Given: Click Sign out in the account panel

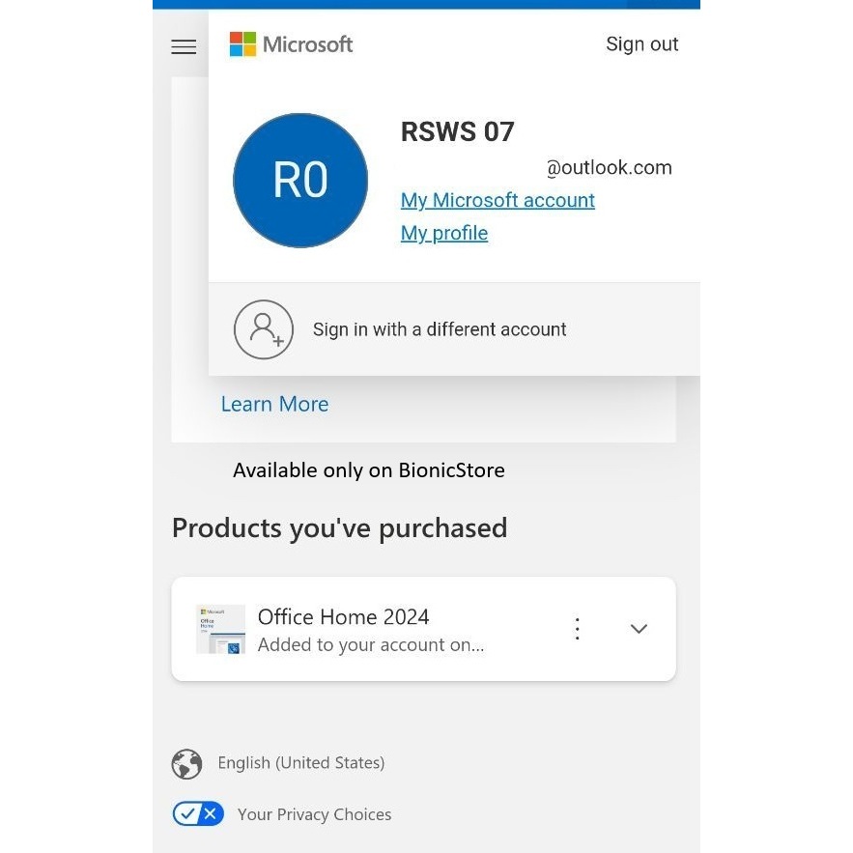Looking at the screenshot, I should 641,44.
